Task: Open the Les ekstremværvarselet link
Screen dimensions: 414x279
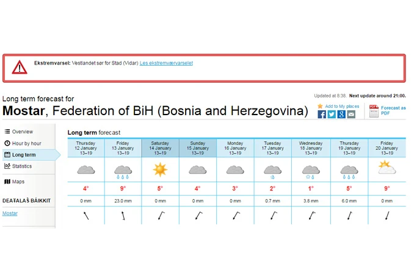Action: [x=166, y=63]
